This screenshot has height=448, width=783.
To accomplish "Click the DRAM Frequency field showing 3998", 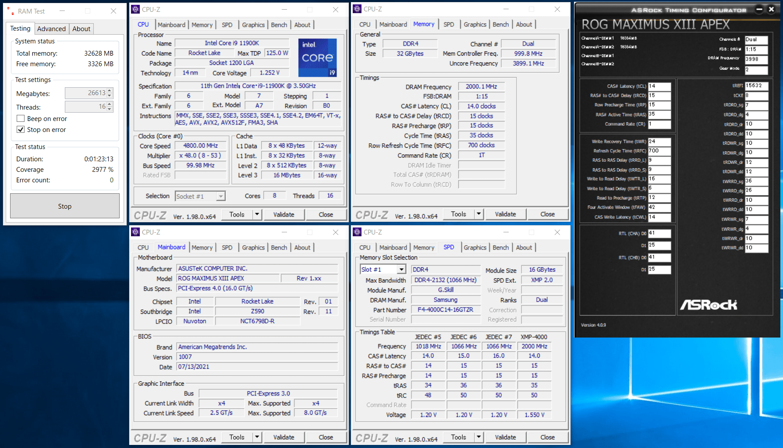I will click(756, 59).
